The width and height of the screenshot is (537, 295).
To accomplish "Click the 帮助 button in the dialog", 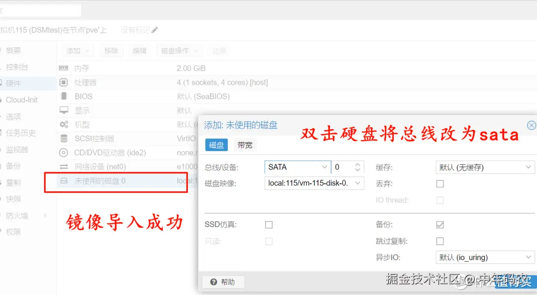I will (223, 281).
